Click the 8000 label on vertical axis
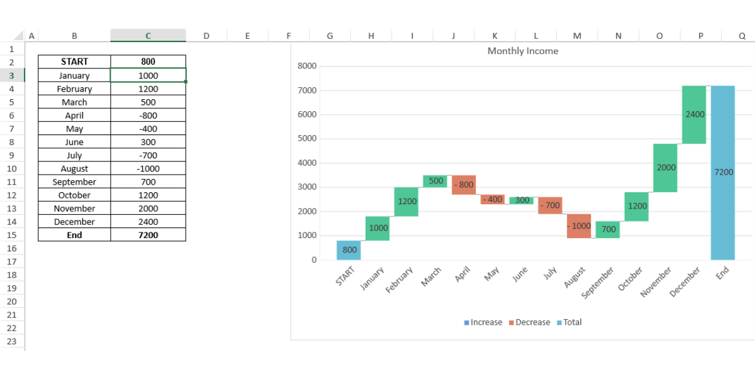Screen dimensions: 755x377 click(x=306, y=66)
